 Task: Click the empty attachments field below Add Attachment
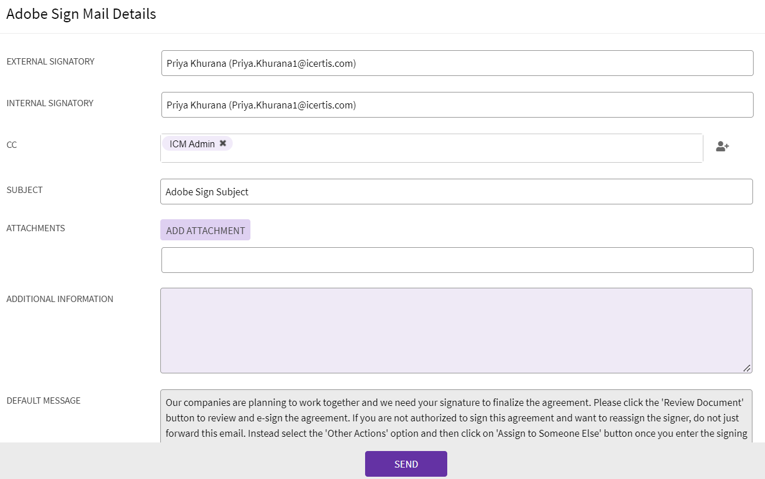point(457,260)
